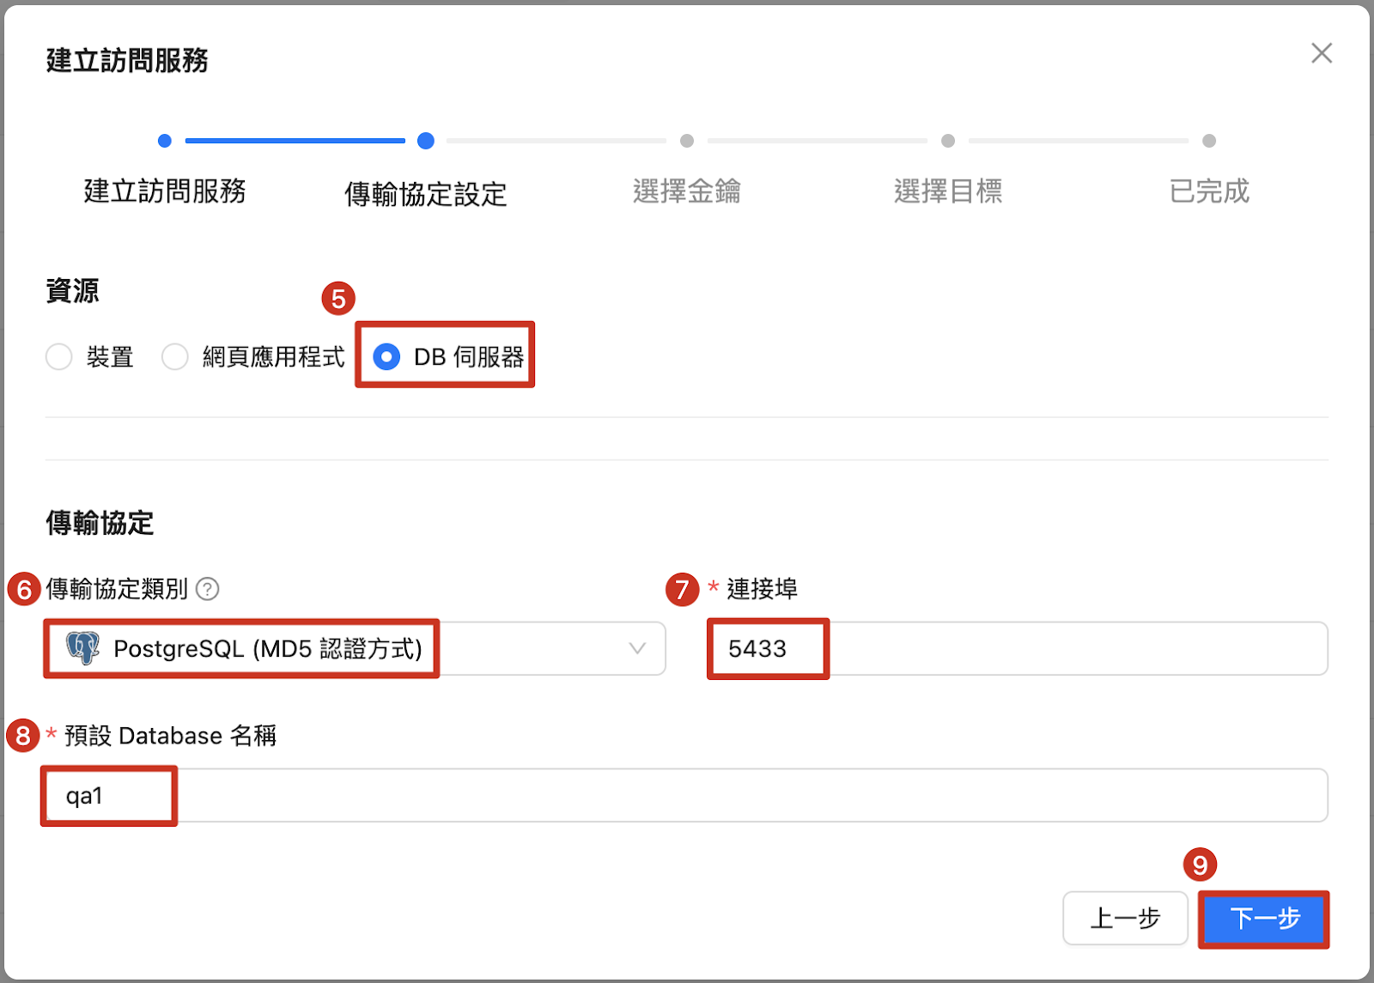Click the 已完成 gray step dot
The image size is (1374, 983).
[x=1209, y=141]
